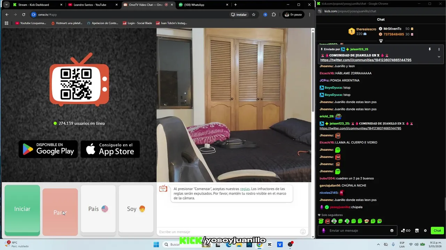Collapse the gift leaderboard in Kick chat
This screenshot has height=250, width=446.
(x=381, y=41)
